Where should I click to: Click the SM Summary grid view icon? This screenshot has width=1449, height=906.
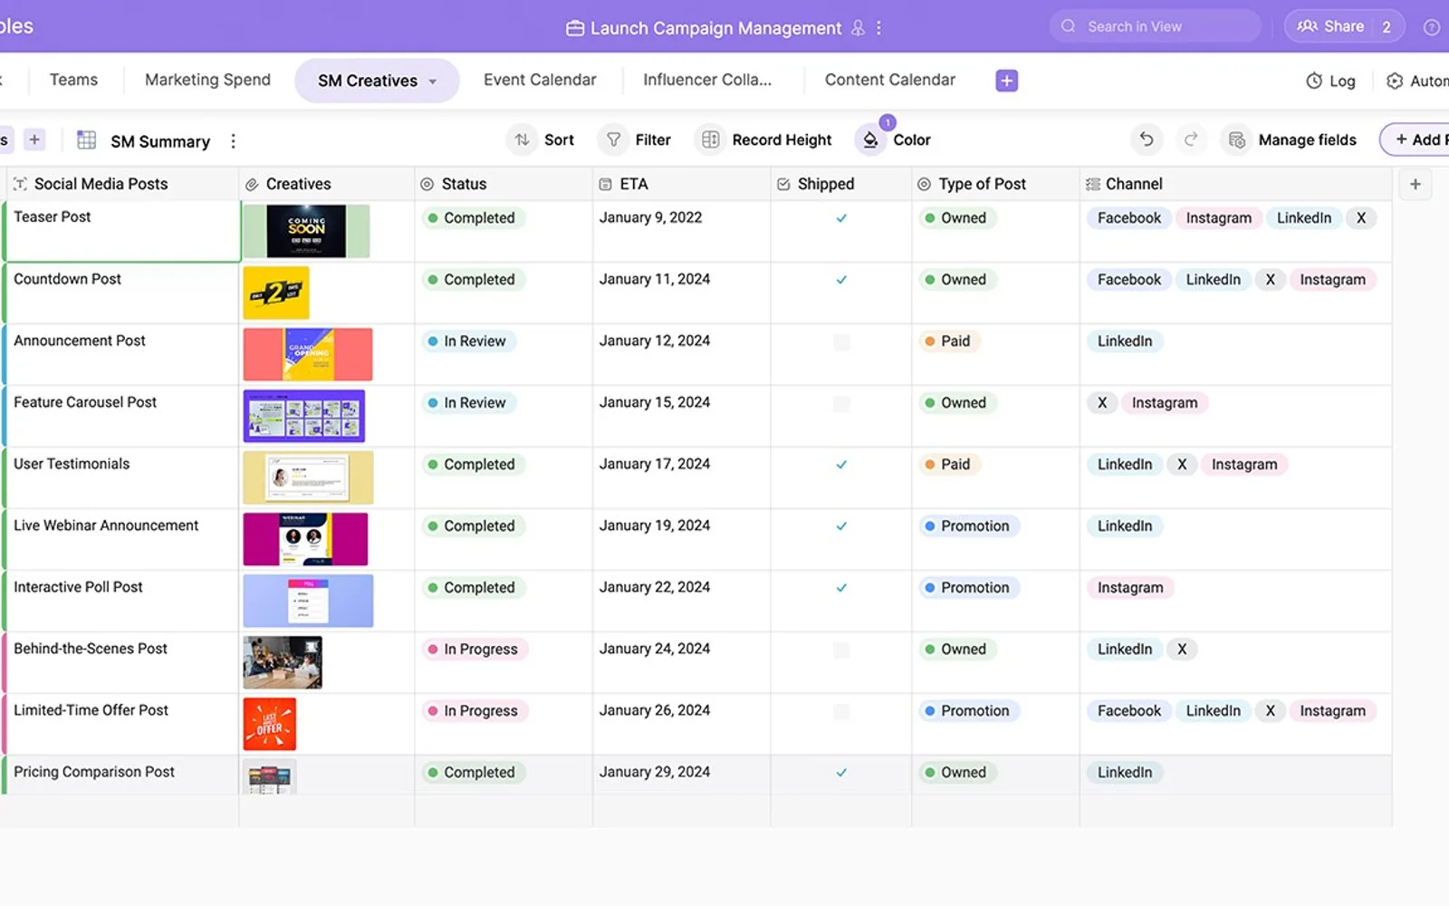(87, 140)
